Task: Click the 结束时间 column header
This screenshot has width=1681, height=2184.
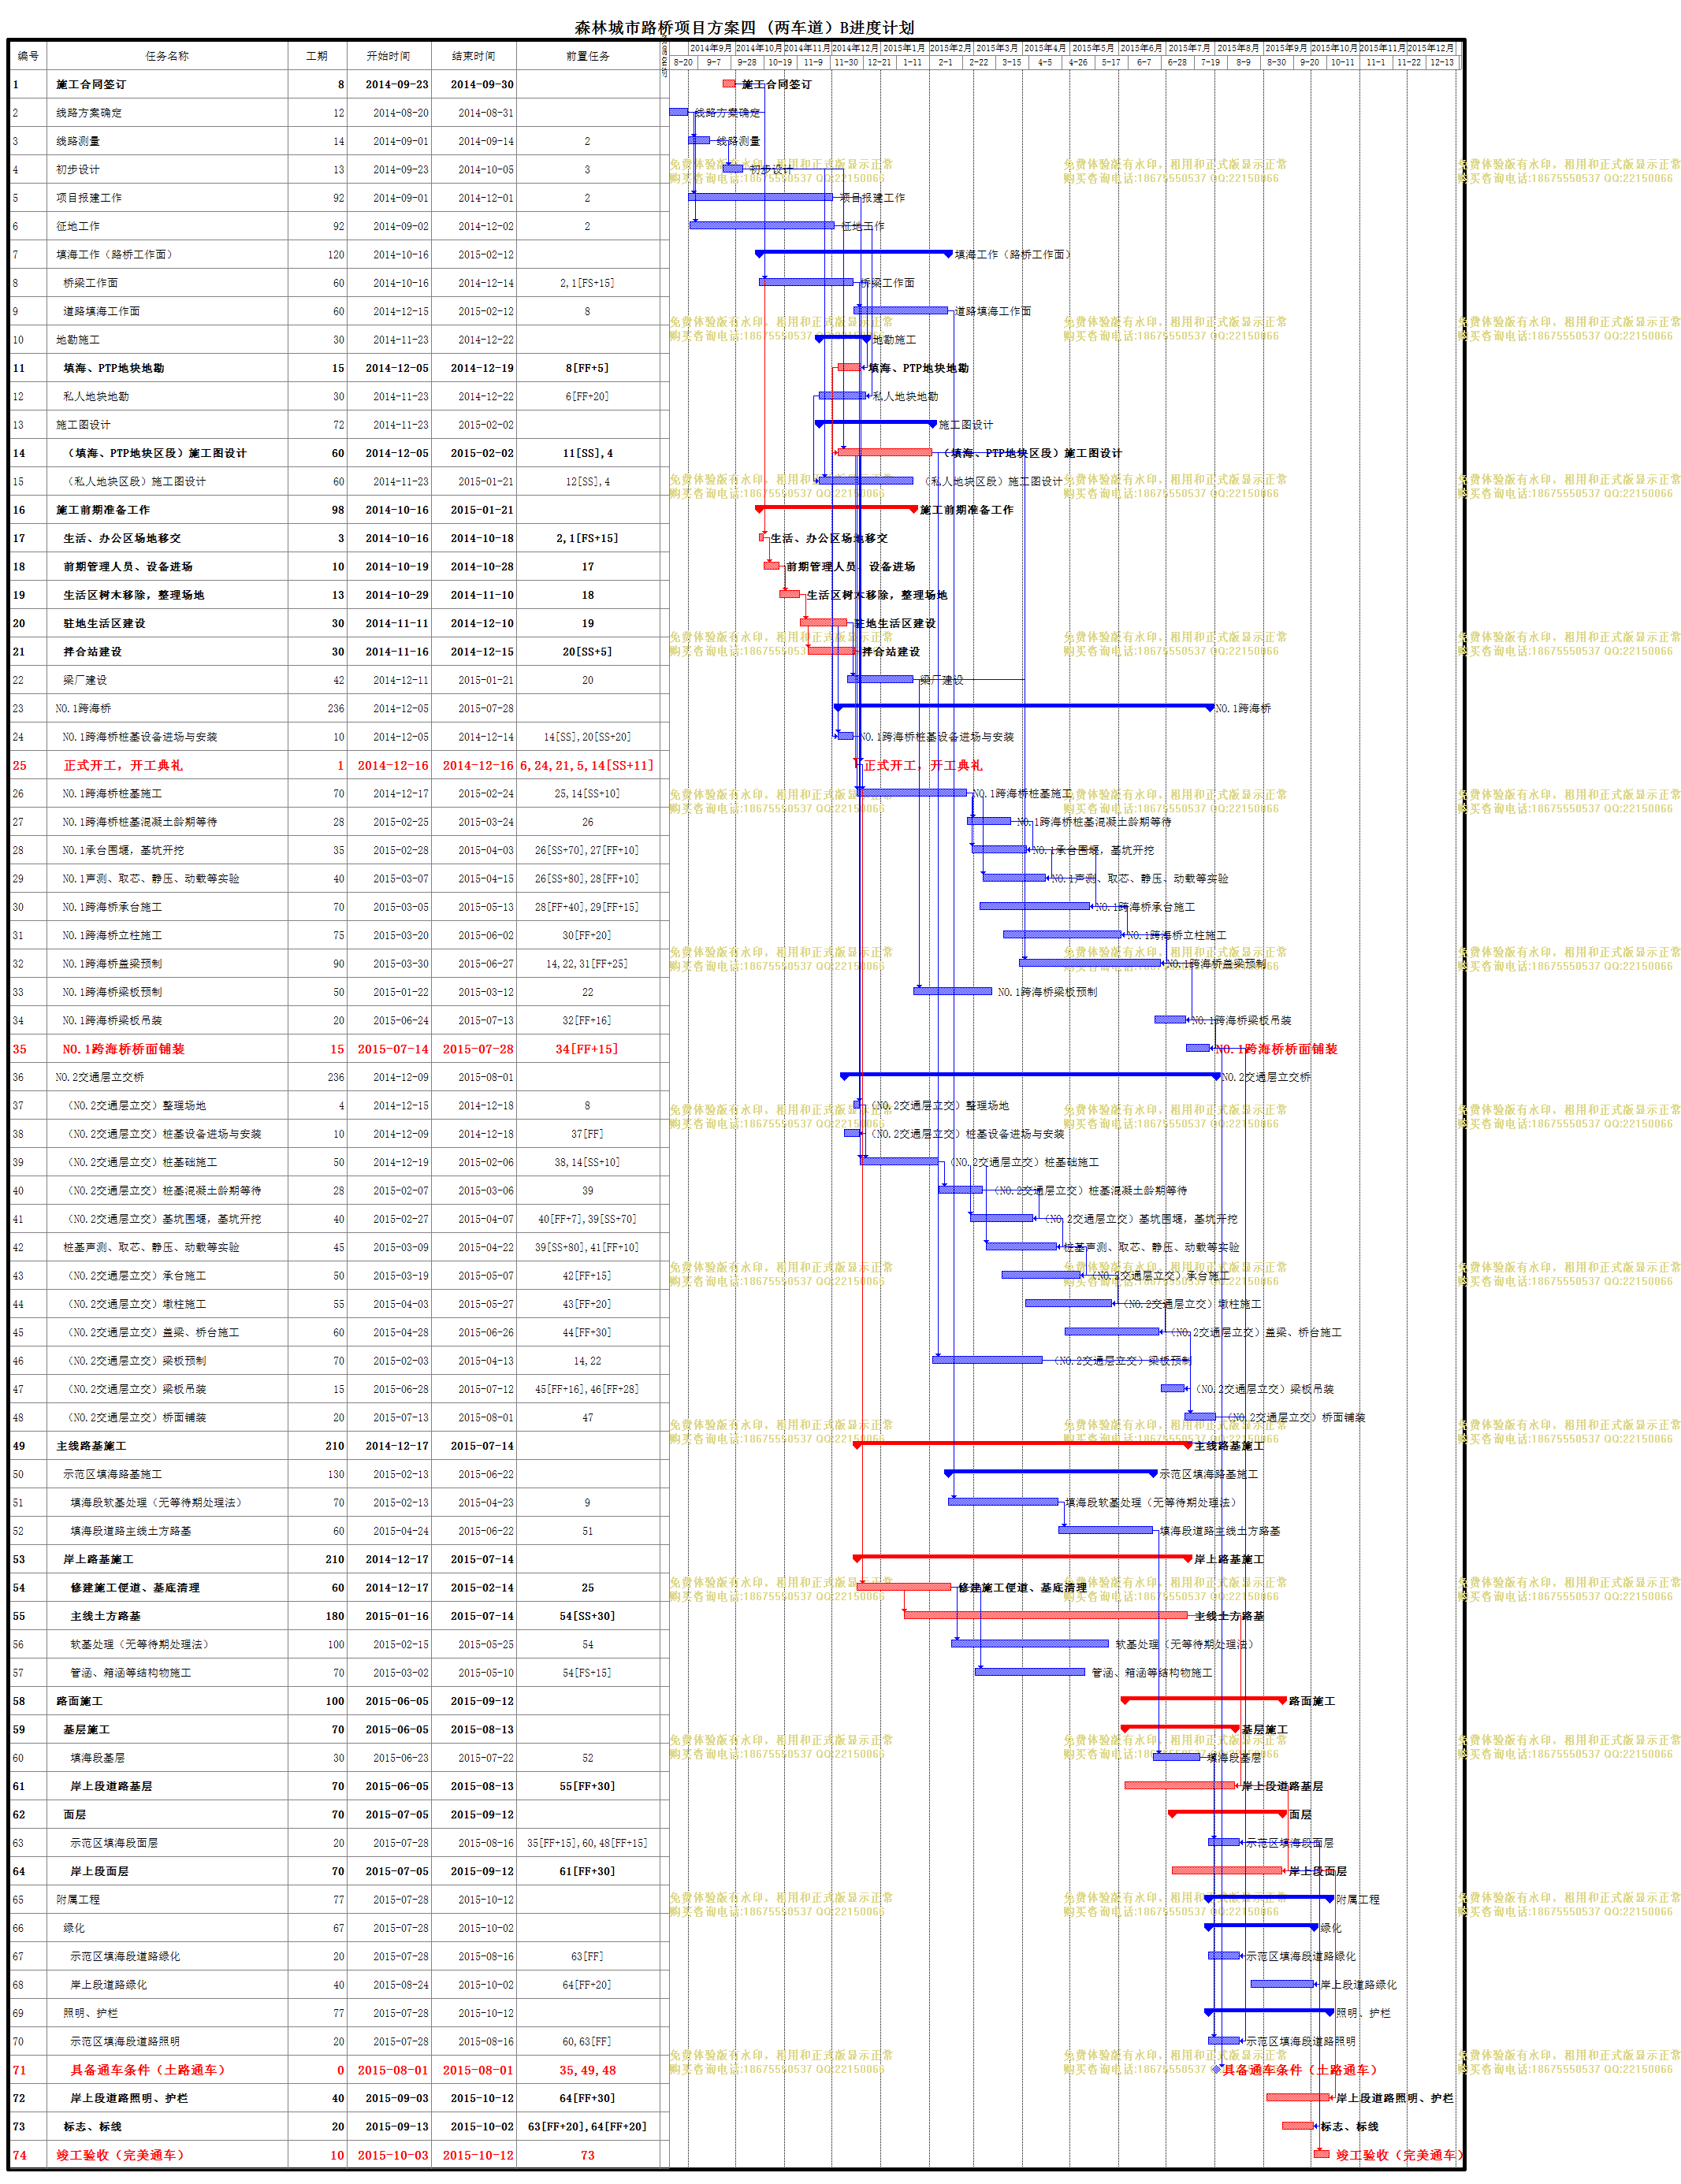Action: pyautogui.click(x=474, y=56)
